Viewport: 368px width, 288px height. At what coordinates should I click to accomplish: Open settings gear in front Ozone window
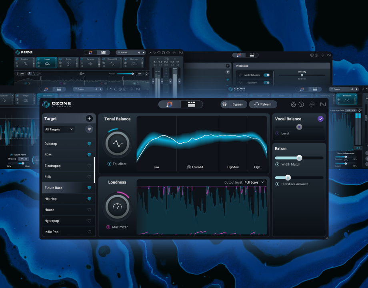pos(293,104)
